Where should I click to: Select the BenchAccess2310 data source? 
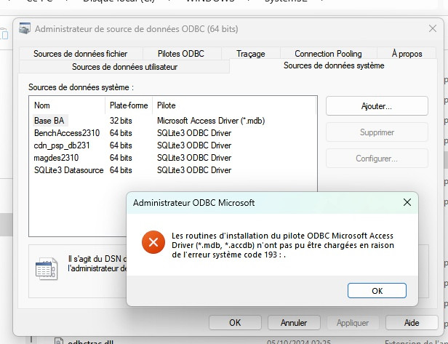172,133
